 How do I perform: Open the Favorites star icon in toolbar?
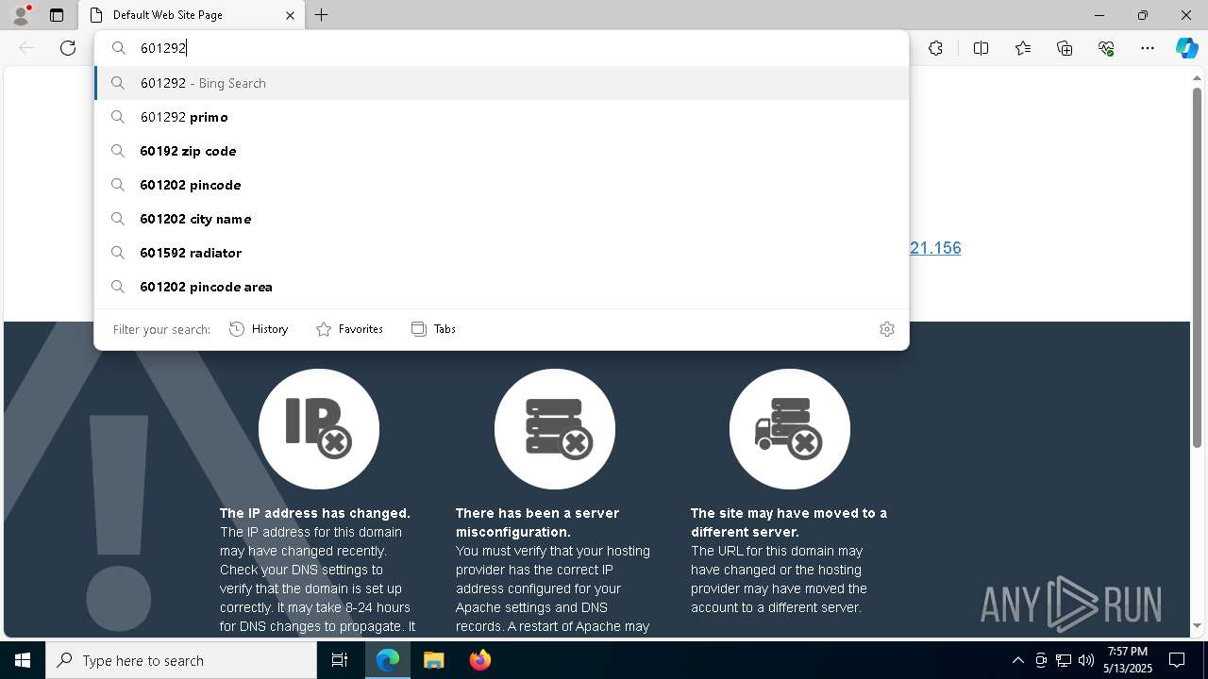1023,48
